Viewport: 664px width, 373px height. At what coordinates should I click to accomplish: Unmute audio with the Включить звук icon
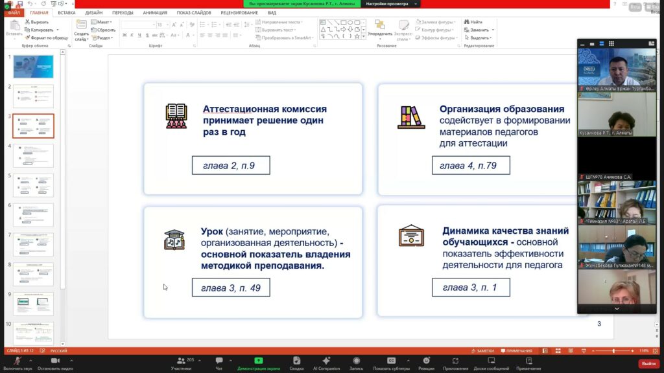(18, 361)
